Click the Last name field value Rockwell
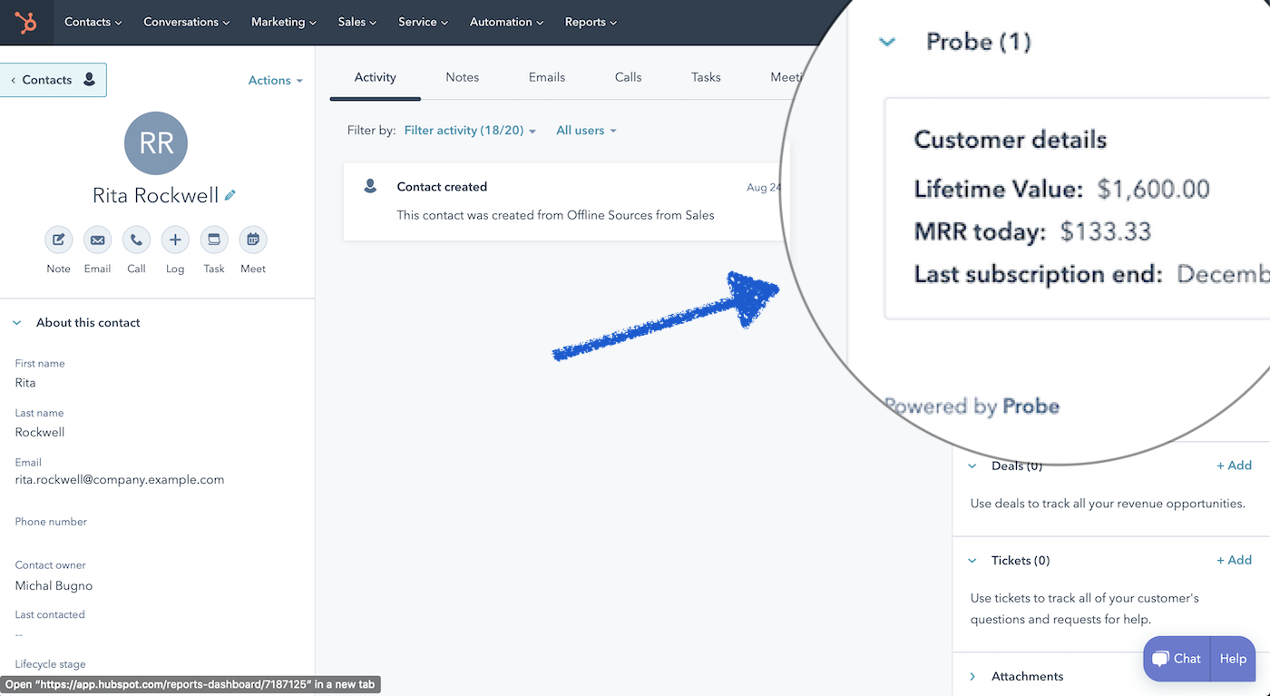 pyautogui.click(x=40, y=432)
